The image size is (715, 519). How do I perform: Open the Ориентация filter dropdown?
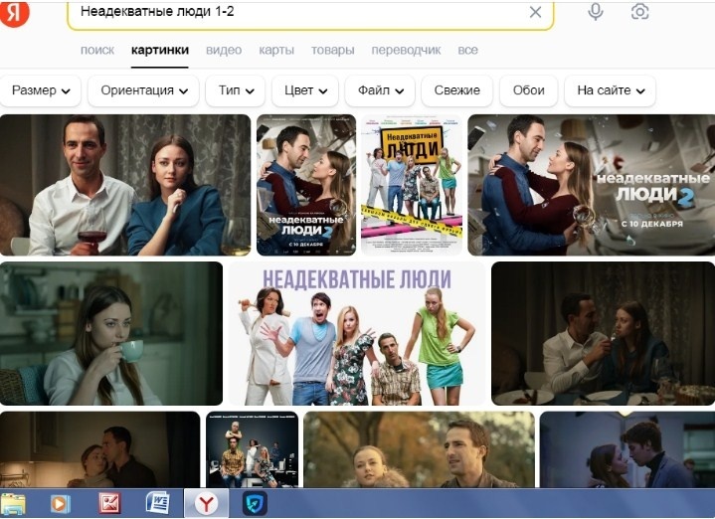click(x=143, y=90)
